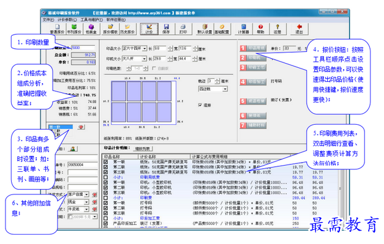384x244 pixels.
Task: Open 基础配置 basic configuration
Action: coord(222,29)
